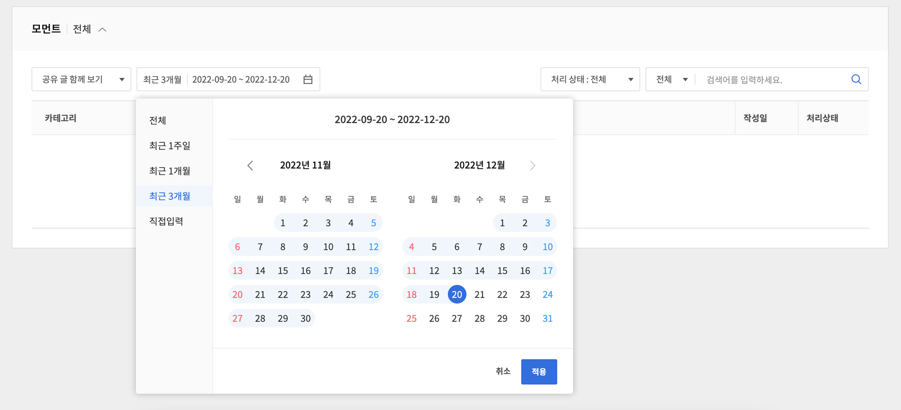
Task: Choose the 직접입력 option
Action: pyautogui.click(x=166, y=221)
